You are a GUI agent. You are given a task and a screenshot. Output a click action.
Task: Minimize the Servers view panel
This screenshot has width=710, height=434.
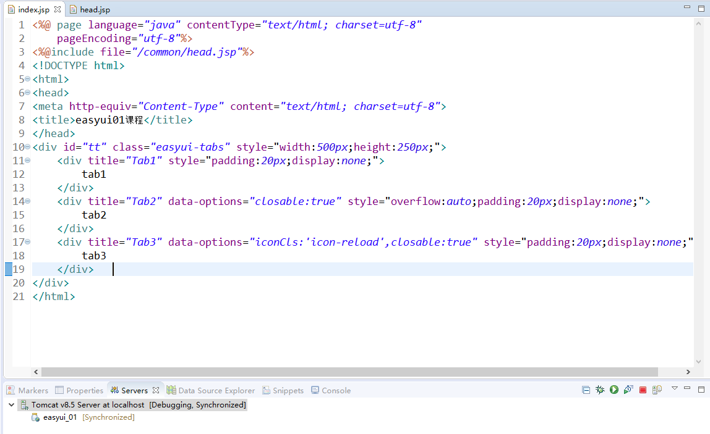[687, 388]
